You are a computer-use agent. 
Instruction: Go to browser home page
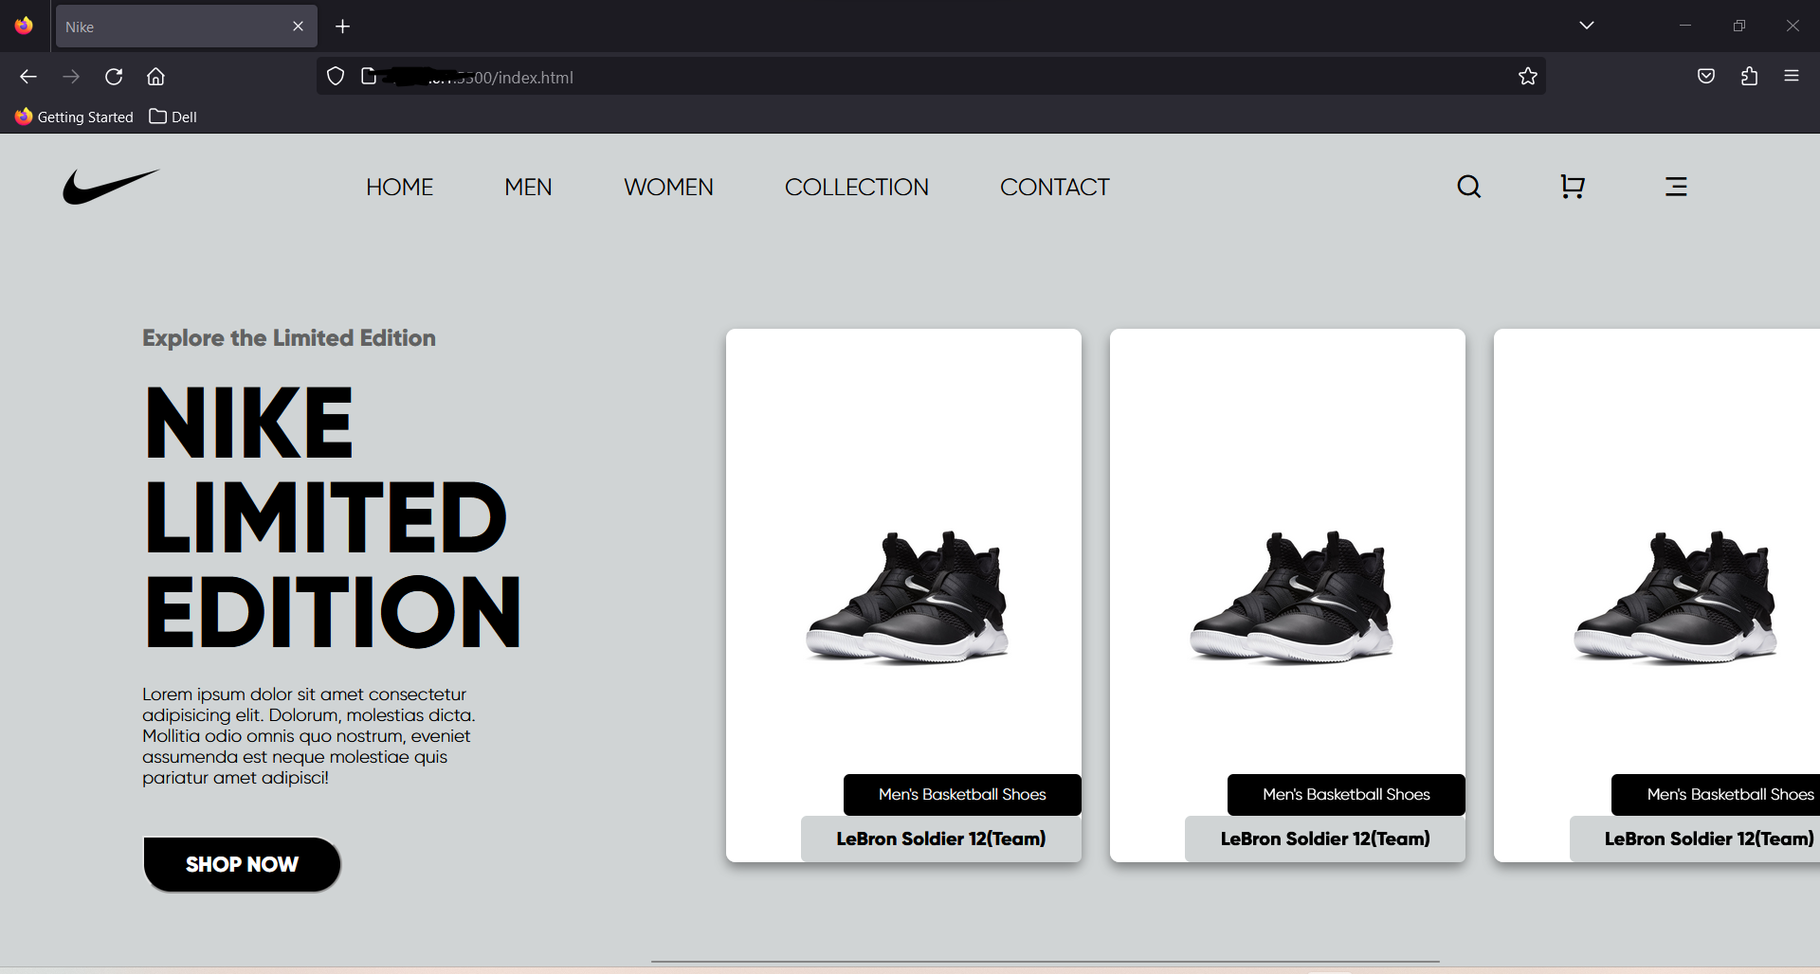[156, 77]
